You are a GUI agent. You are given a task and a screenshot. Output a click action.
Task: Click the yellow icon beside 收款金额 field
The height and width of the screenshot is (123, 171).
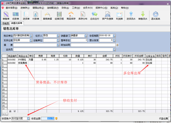tap(56, 118)
